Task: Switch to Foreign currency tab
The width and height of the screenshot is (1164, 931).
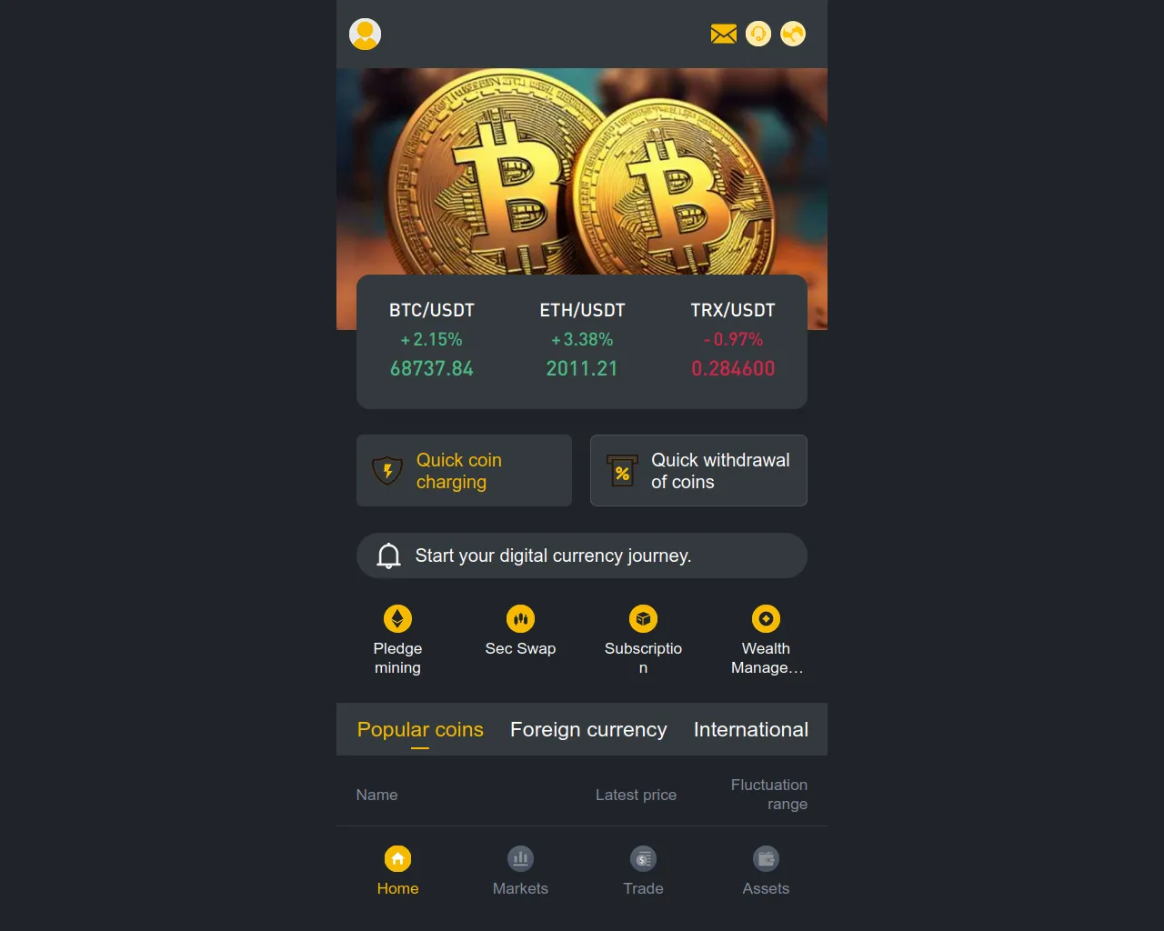Action: pyautogui.click(x=588, y=729)
